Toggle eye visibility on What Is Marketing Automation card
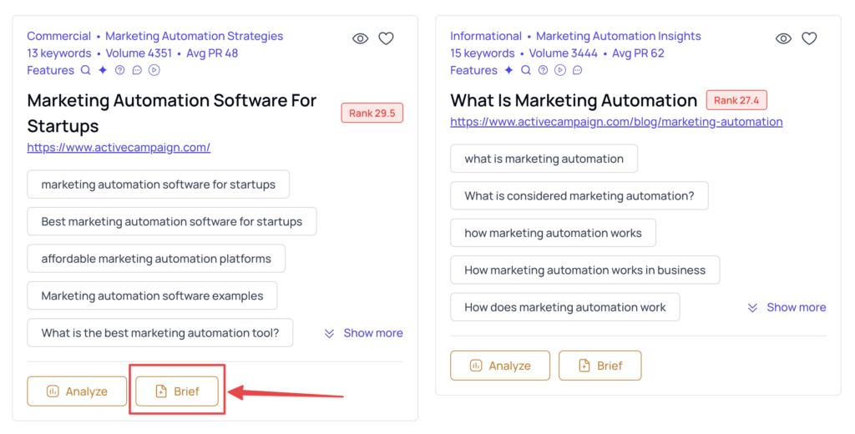The image size is (855, 434). (x=783, y=38)
